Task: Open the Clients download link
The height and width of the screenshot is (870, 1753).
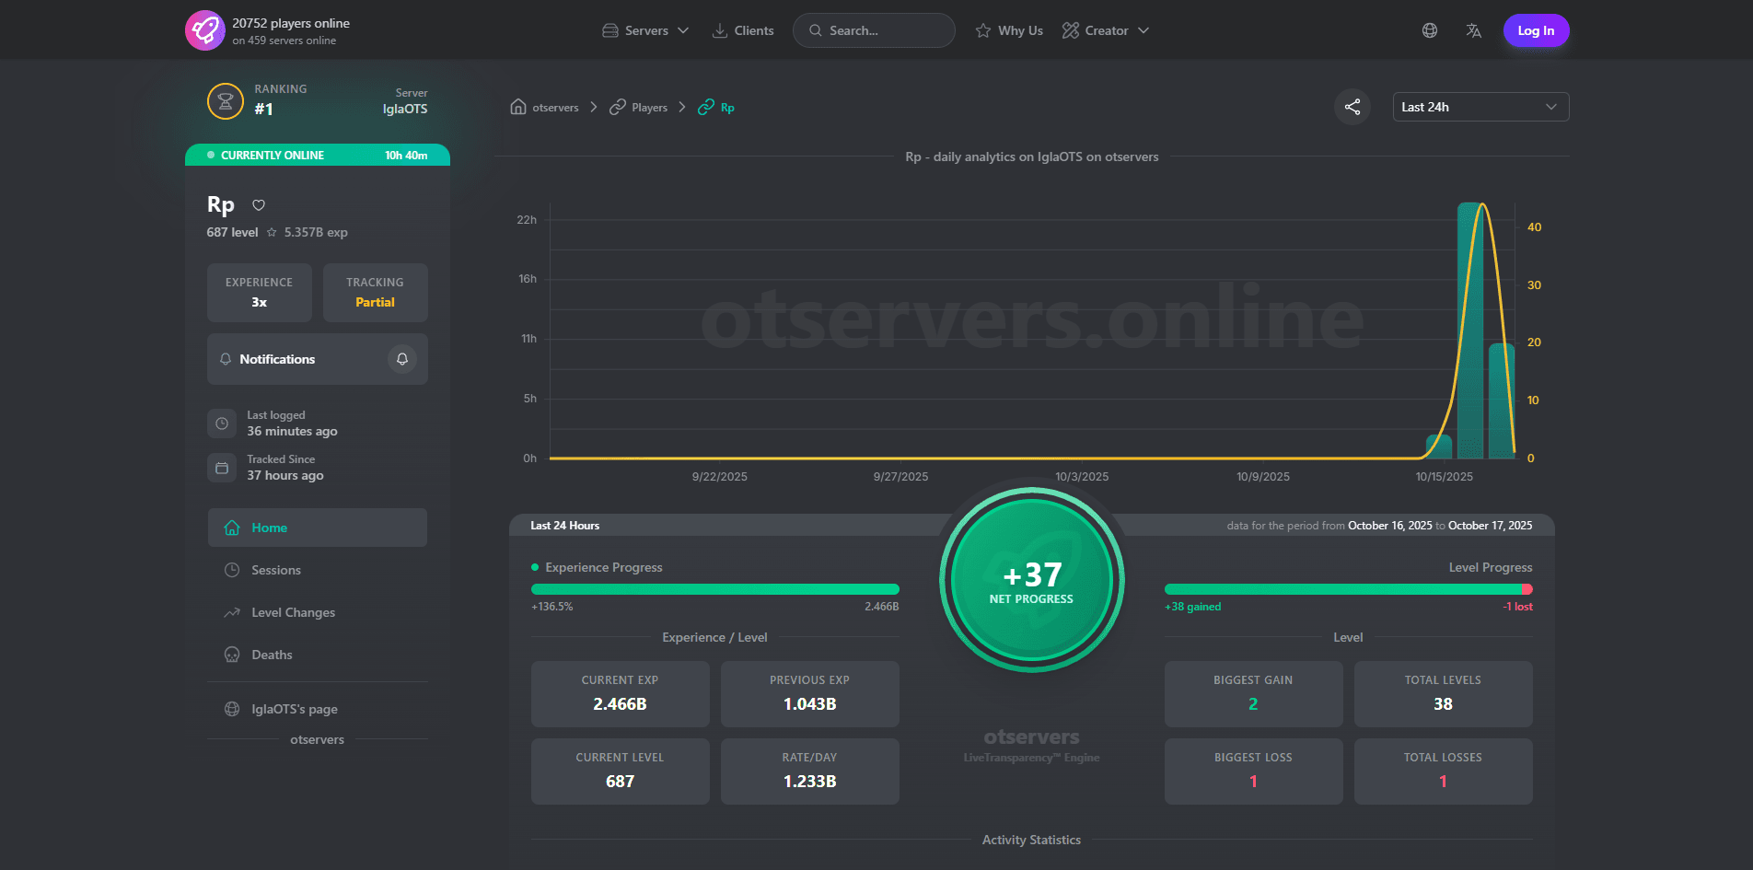Action: point(743,30)
